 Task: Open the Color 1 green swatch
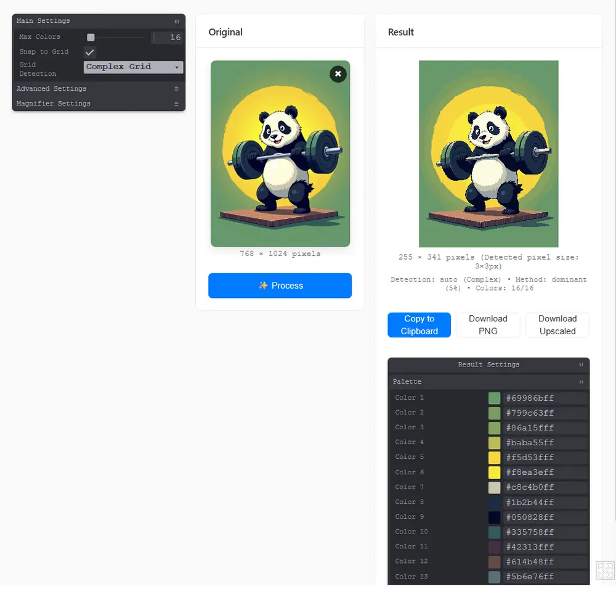tap(494, 398)
